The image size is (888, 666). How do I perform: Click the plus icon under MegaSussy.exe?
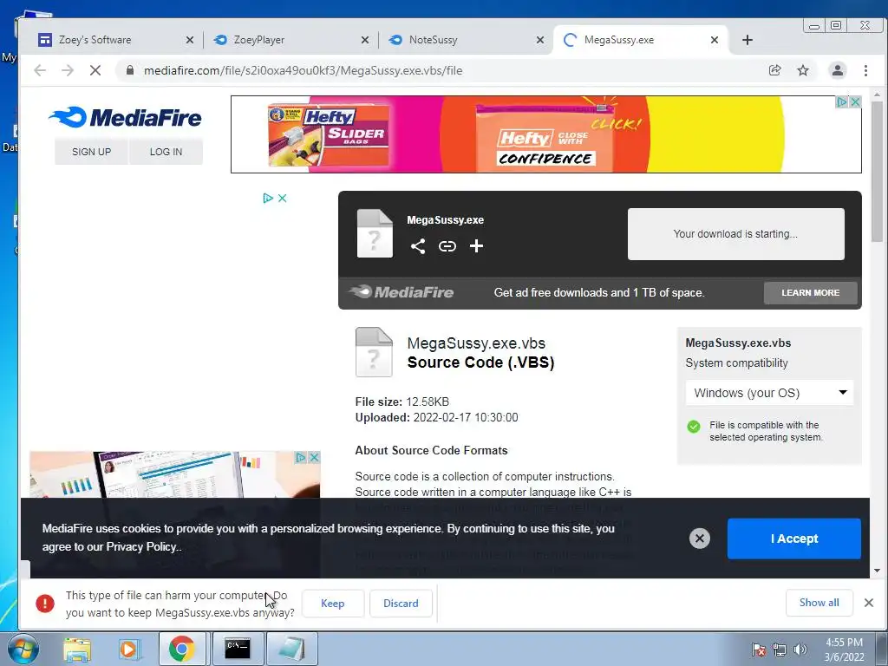click(476, 245)
